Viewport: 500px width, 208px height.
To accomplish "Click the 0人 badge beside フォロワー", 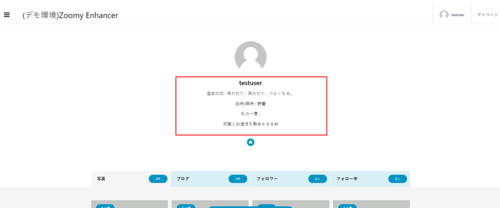I will point(317,179).
